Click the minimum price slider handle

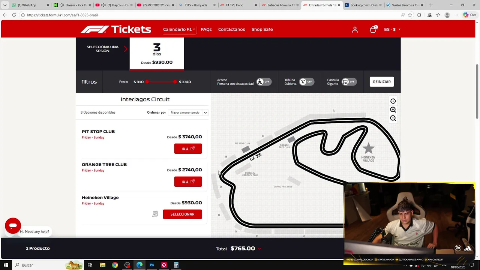147,82
